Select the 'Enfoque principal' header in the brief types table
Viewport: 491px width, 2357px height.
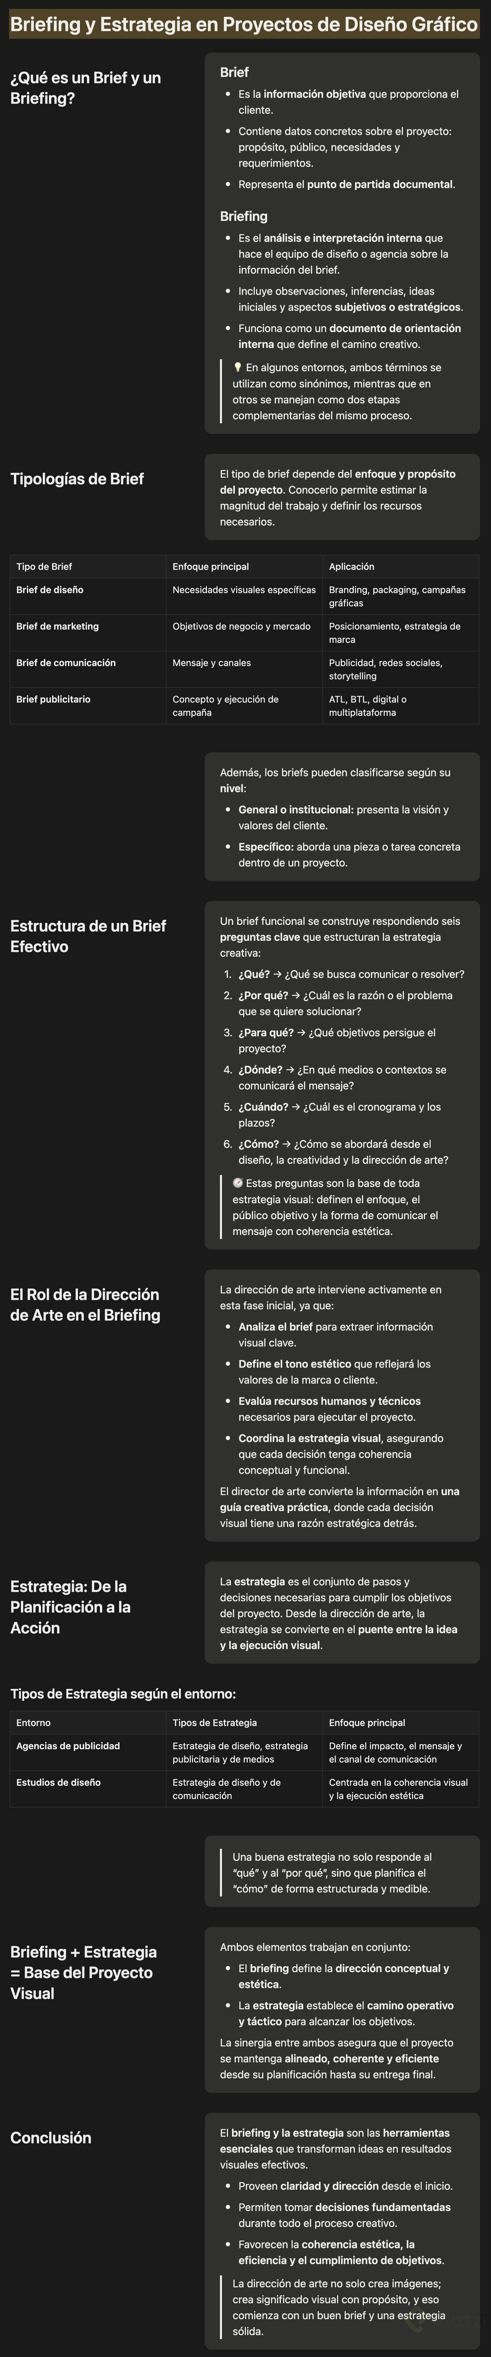click(210, 566)
